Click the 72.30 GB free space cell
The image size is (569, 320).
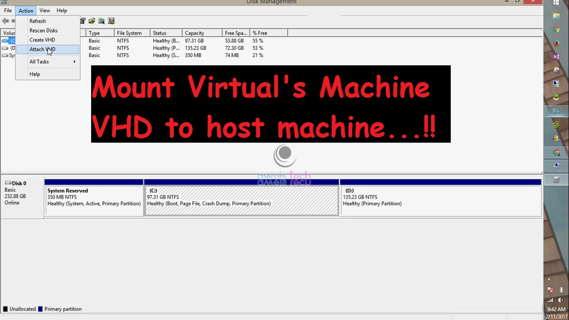(x=234, y=48)
